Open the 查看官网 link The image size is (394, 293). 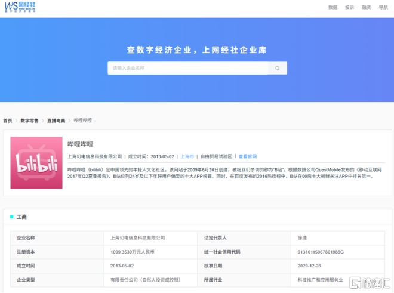click(x=248, y=156)
